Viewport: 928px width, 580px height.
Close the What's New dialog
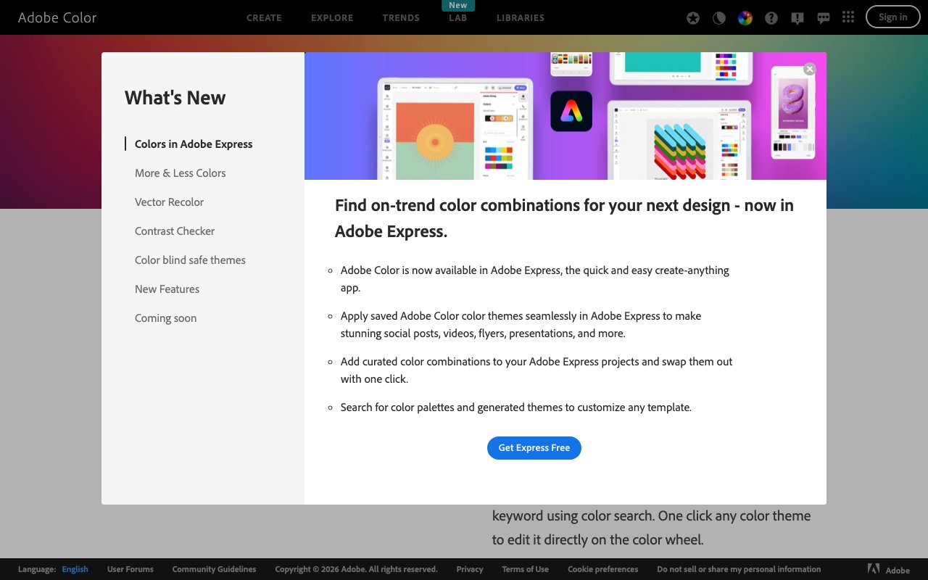(x=809, y=69)
